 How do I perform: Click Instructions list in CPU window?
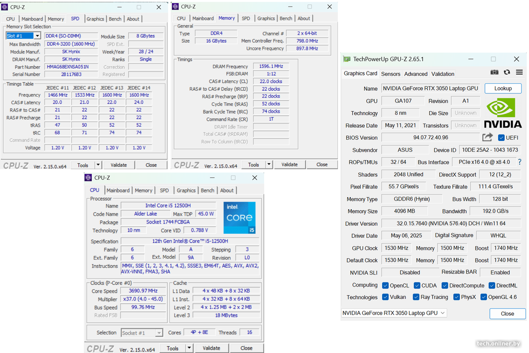(x=190, y=269)
